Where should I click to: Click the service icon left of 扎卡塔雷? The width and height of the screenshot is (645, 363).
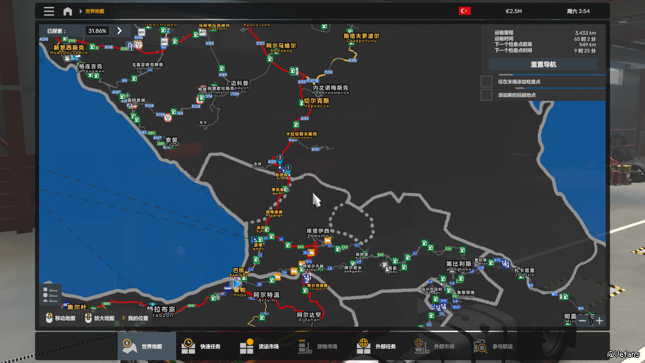click(506, 263)
